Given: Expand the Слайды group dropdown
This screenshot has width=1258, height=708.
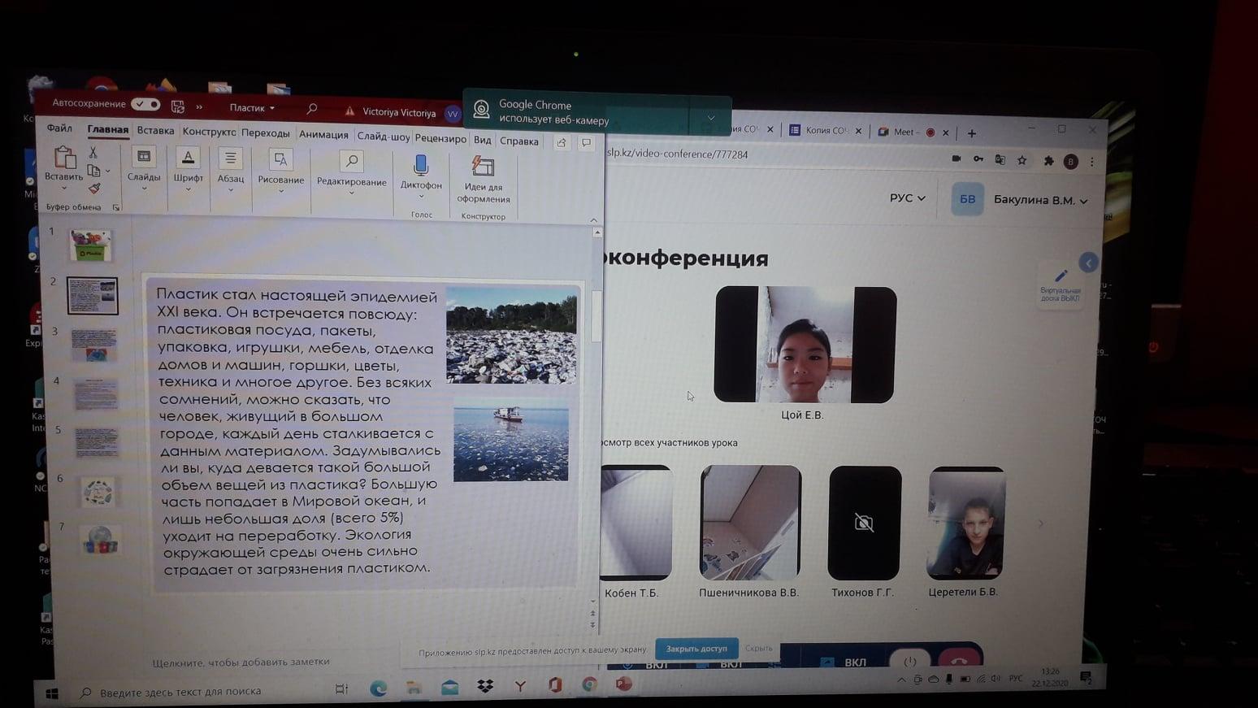Looking at the screenshot, I should 144,189.
